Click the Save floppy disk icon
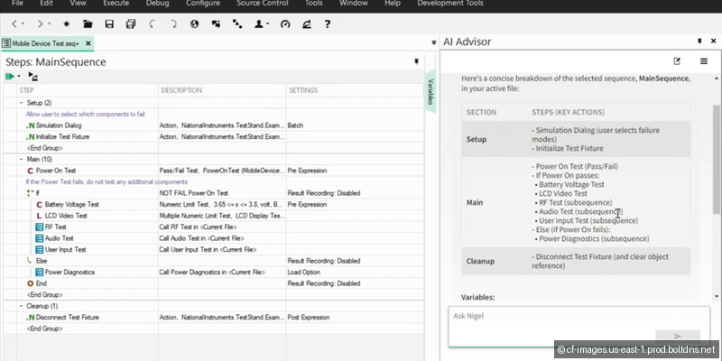This screenshot has height=361, width=722. coord(109,23)
